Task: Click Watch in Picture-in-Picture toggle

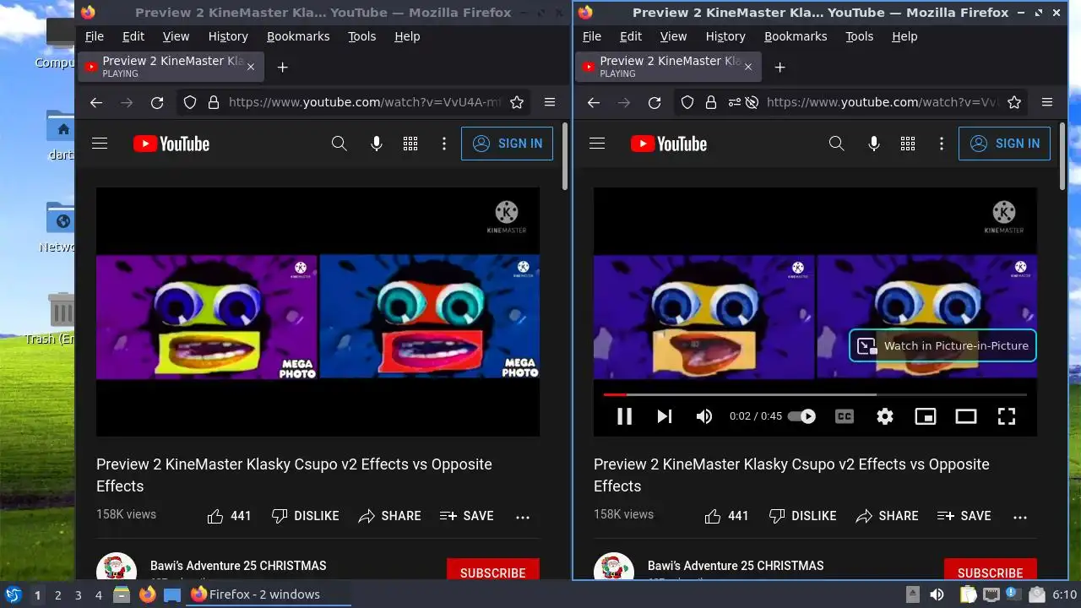Action: [x=942, y=345]
